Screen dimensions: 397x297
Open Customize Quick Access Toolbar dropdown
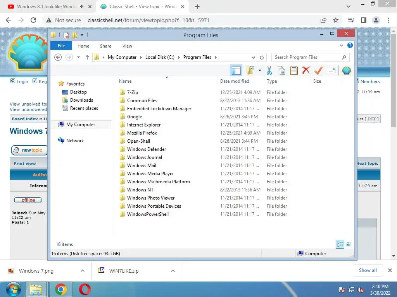82,35
